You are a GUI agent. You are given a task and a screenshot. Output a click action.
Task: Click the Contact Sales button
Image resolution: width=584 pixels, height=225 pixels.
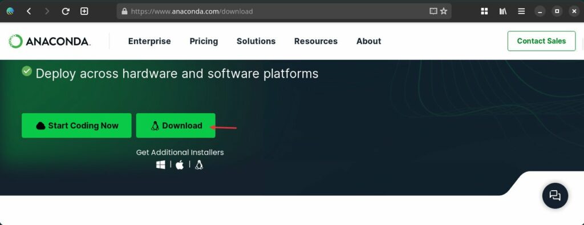tap(542, 41)
